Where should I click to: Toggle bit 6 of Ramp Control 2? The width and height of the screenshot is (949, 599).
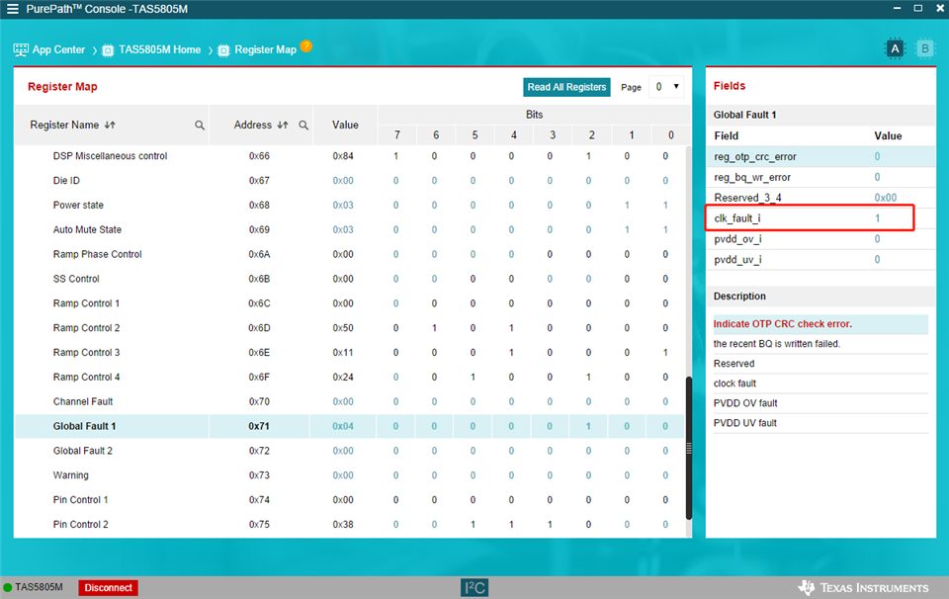coord(434,328)
